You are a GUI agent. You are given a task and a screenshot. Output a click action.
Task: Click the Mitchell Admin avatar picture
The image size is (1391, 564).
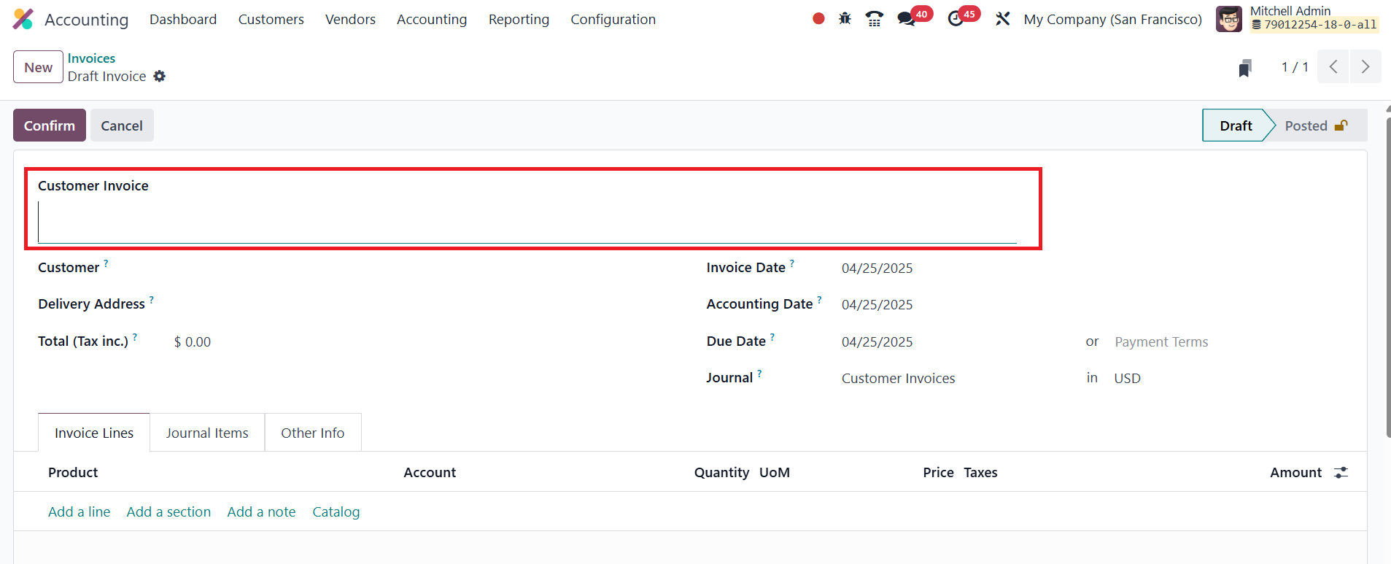click(x=1229, y=19)
